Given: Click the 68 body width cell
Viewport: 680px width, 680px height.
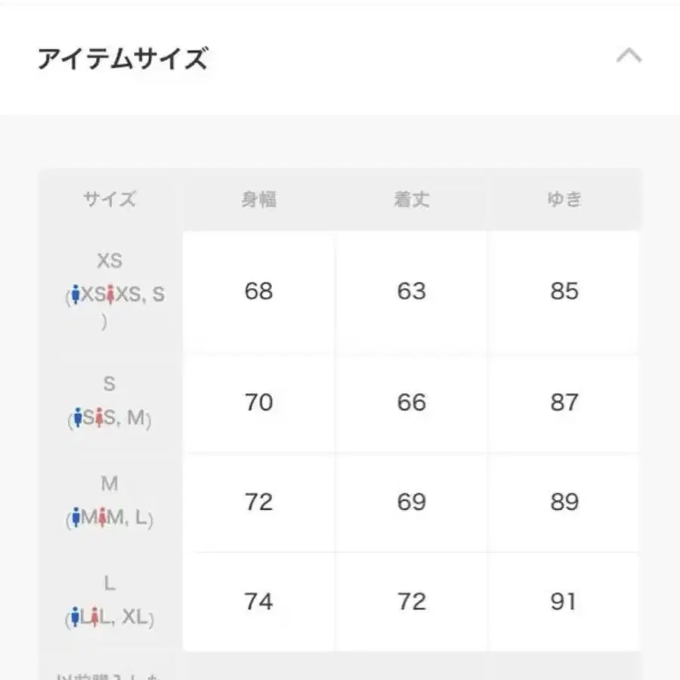Looking at the screenshot, I should click(258, 292).
